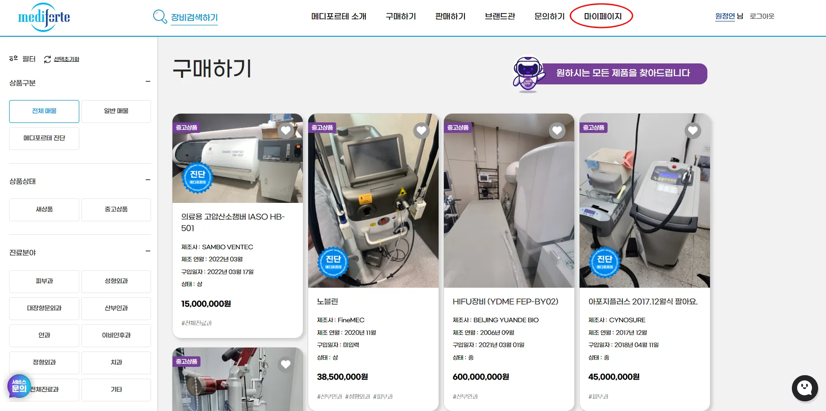Click the purple 원하시는 모든 제품 banner
Screen dimensions: 826x411
pyautogui.click(x=623, y=73)
